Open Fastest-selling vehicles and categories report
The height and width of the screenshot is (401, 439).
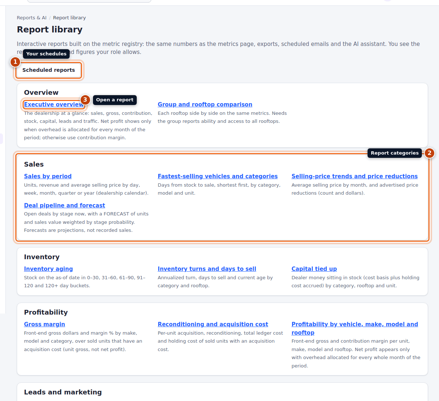[218, 176]
